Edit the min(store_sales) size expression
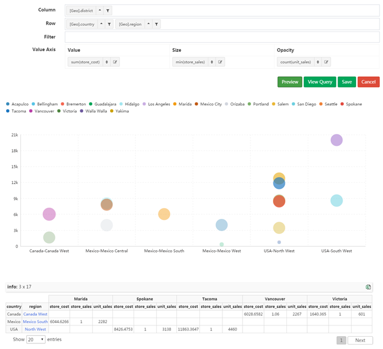Image resolution: width=383 pixels, height=349 pixels. tap(221, 62)
